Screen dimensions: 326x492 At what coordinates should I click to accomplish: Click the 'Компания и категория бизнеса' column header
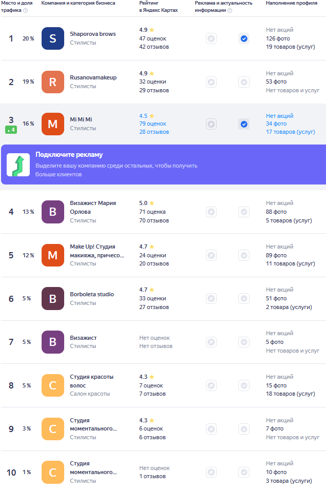click(78, 3)
